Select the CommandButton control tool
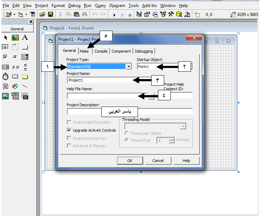 (x=25, y=47)
